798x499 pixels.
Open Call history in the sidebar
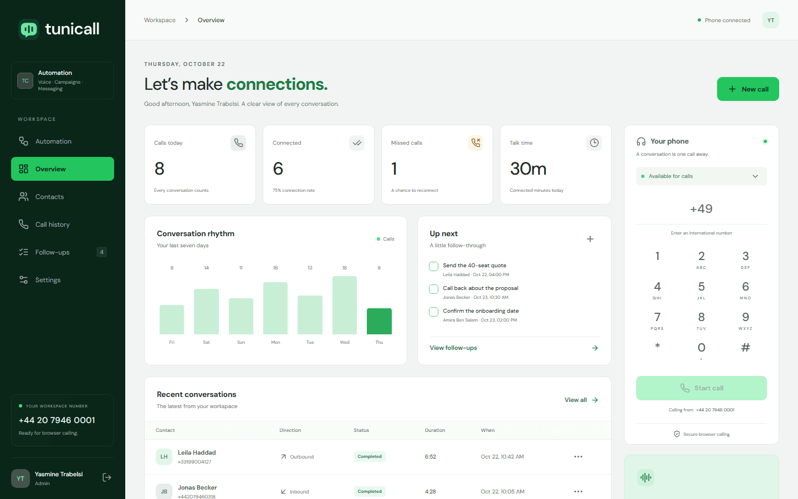pos(63,225)
